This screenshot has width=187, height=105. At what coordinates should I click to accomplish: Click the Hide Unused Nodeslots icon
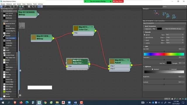point(20,6)
